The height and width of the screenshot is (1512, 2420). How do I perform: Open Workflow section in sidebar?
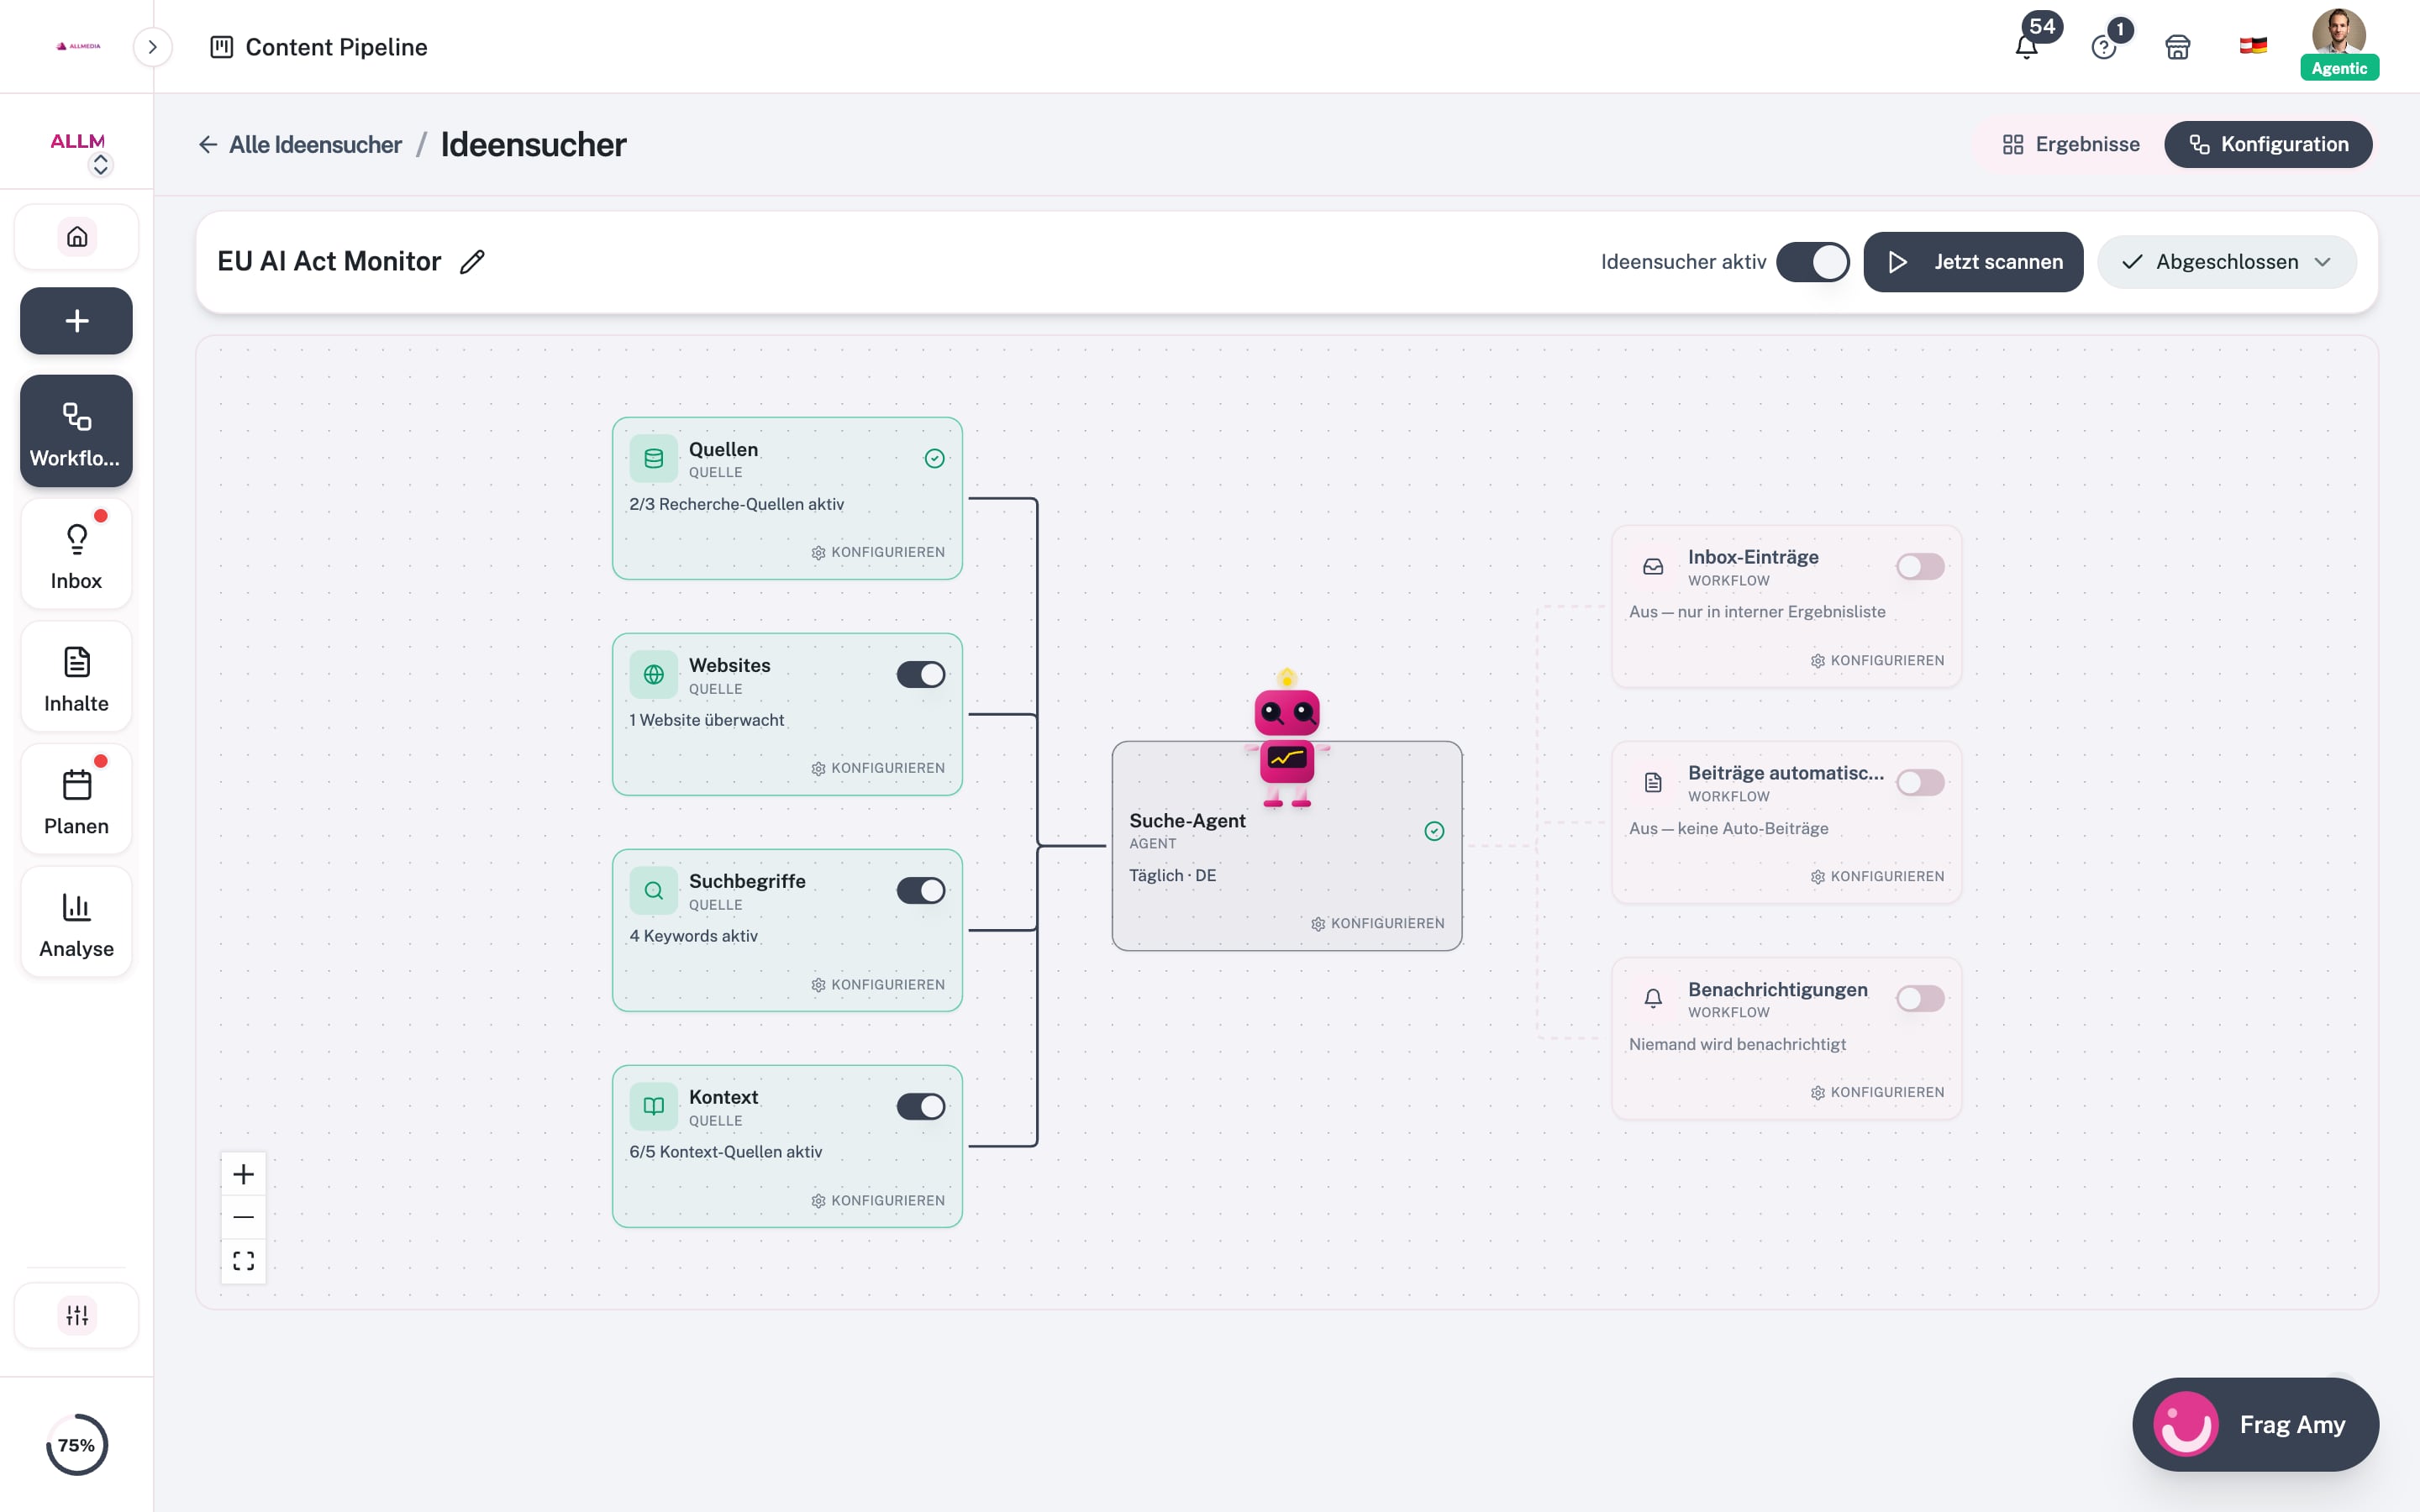pyautogui.click(x=77, y=431)
